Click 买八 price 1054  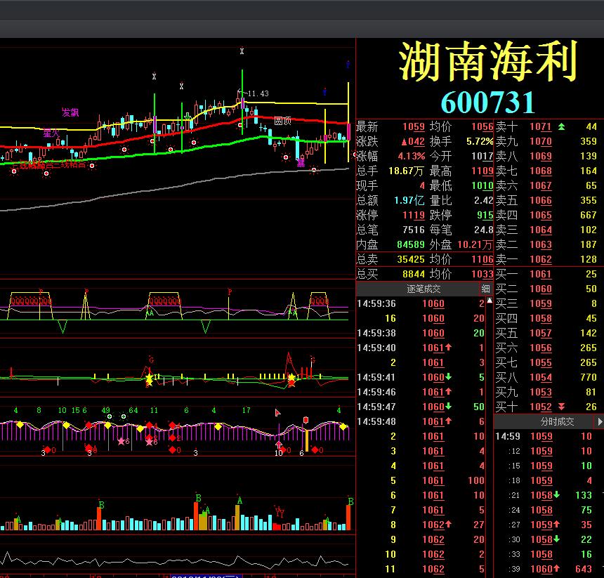click(x=541, y=377)
